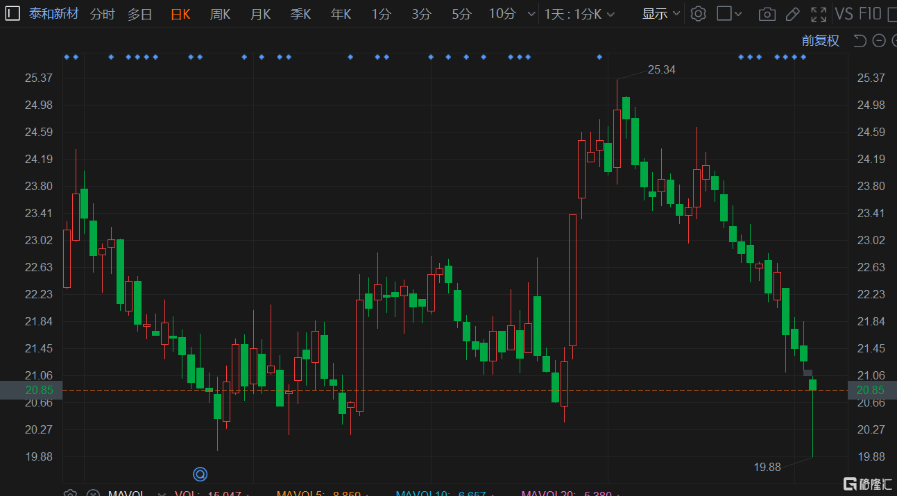This screenshot has width=897, height=496.
Task: Click the blue circular marker below chart
Action: point(200,474)
